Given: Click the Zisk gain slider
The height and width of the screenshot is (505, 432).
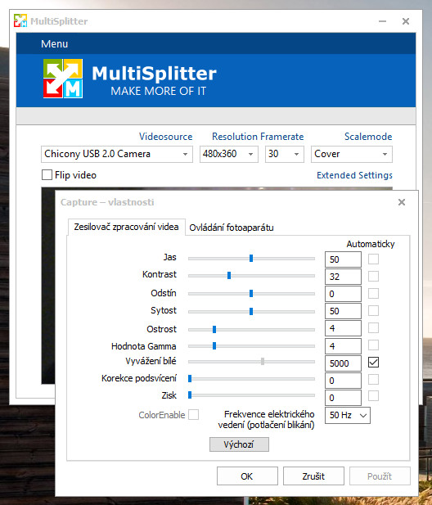Looking at the screenshot, I should point(251,395).
